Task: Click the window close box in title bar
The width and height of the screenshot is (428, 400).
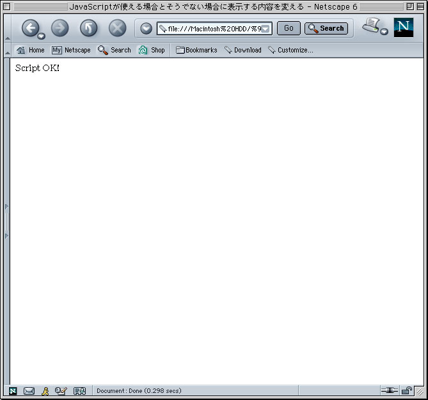Action: pos(7,6)
